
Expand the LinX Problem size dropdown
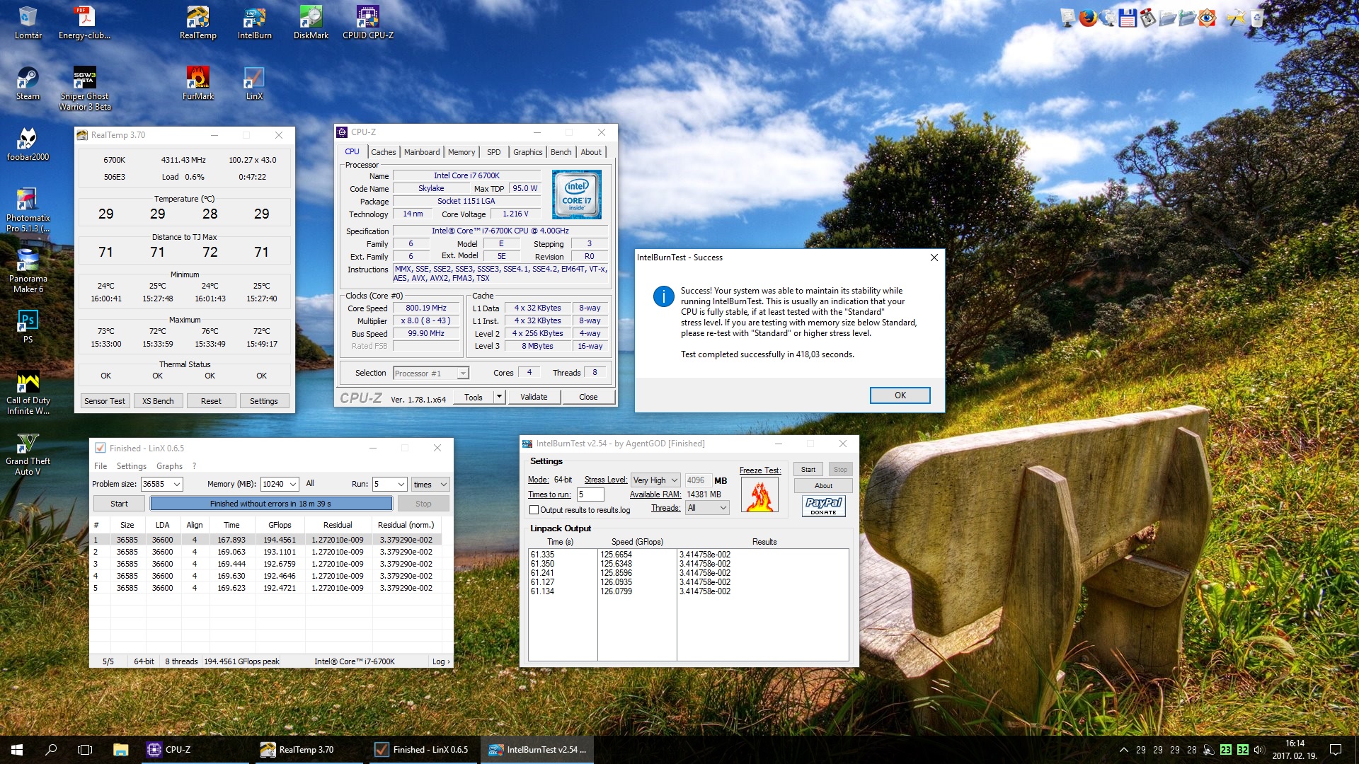176,485
